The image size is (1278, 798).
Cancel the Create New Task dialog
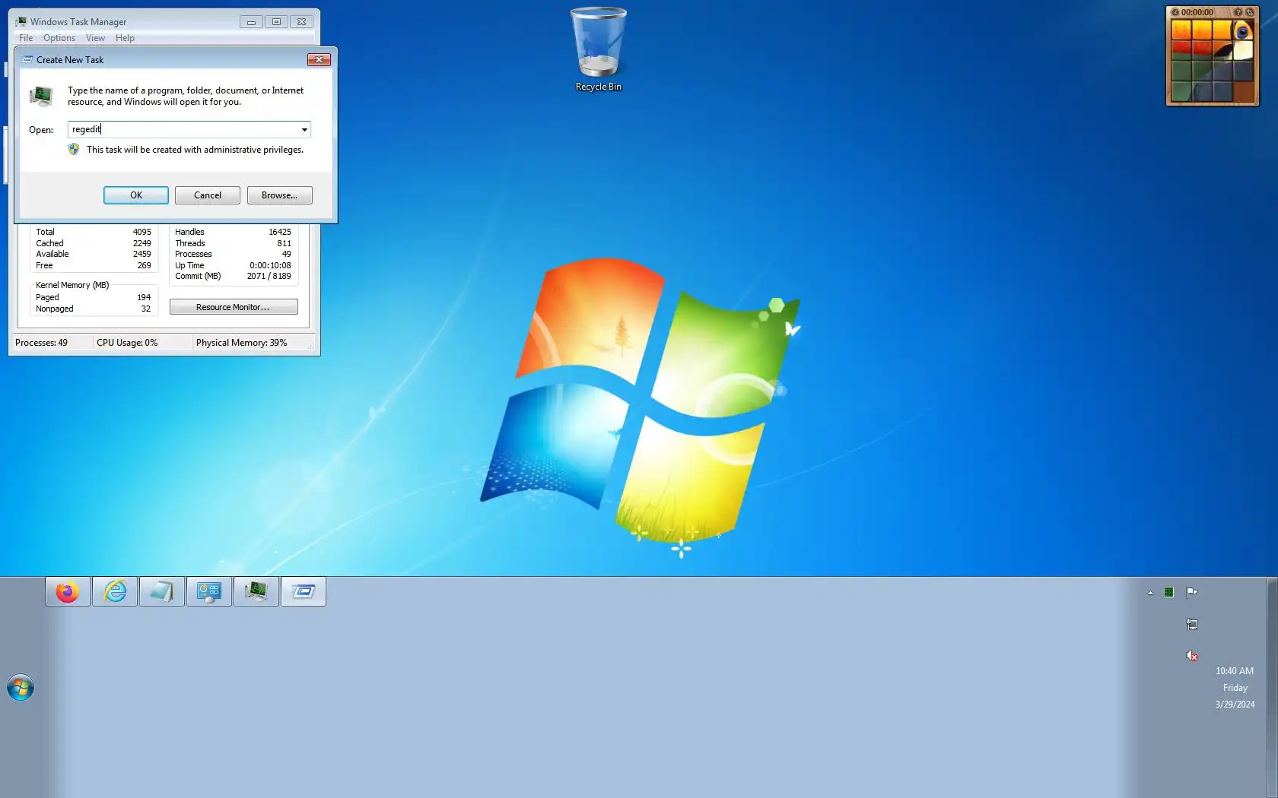point(208,195)
